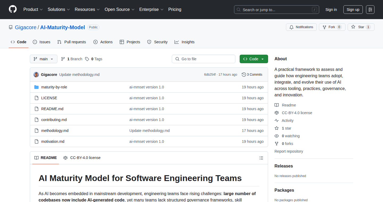This screenshot has width=383, height=202.
Task: View the 1 Branch link
Action: coord(72,59)
